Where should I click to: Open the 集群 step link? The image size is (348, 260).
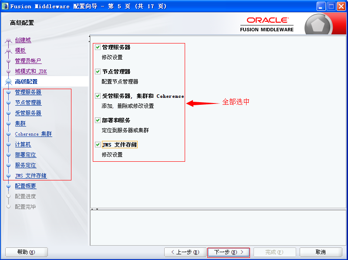click(x=20, y=123)
